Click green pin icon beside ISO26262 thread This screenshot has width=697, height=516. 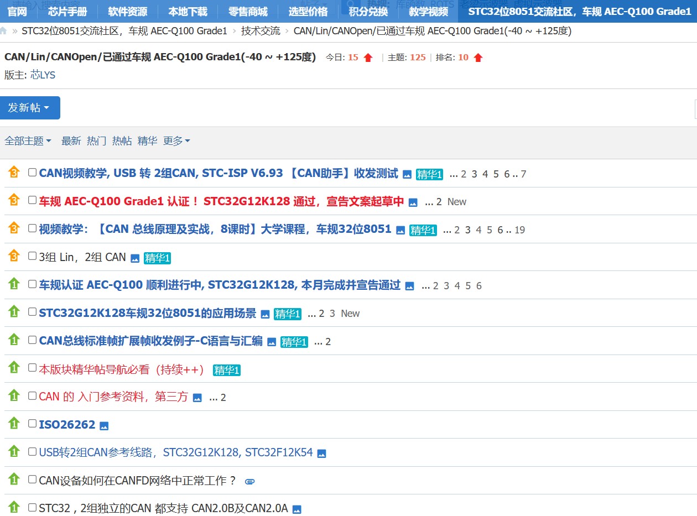(x=14, y=424)
